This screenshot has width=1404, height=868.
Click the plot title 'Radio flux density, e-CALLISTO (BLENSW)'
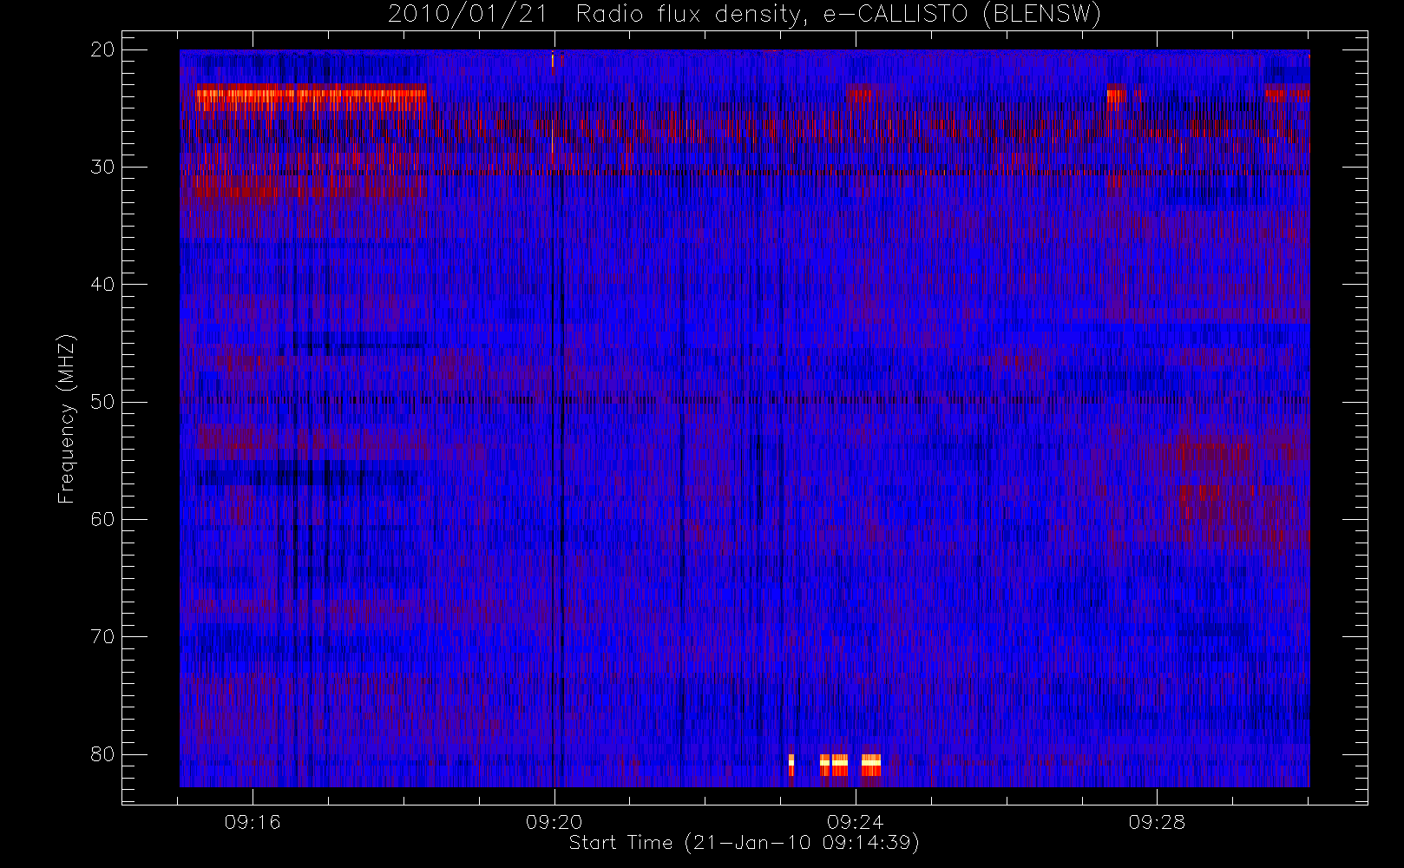point(838,15)
